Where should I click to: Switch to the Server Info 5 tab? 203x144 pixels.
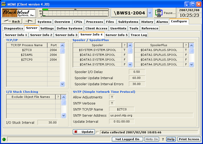pyautogui.click(x=116, y=35)
